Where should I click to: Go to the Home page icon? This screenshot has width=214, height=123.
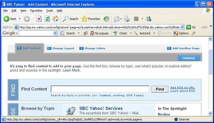pyautogui.click(x=56, y=19)
